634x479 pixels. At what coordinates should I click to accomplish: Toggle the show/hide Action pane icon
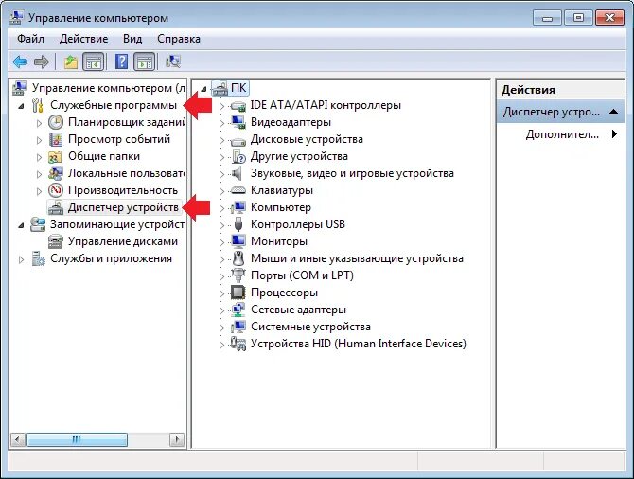tap(145, 62)
